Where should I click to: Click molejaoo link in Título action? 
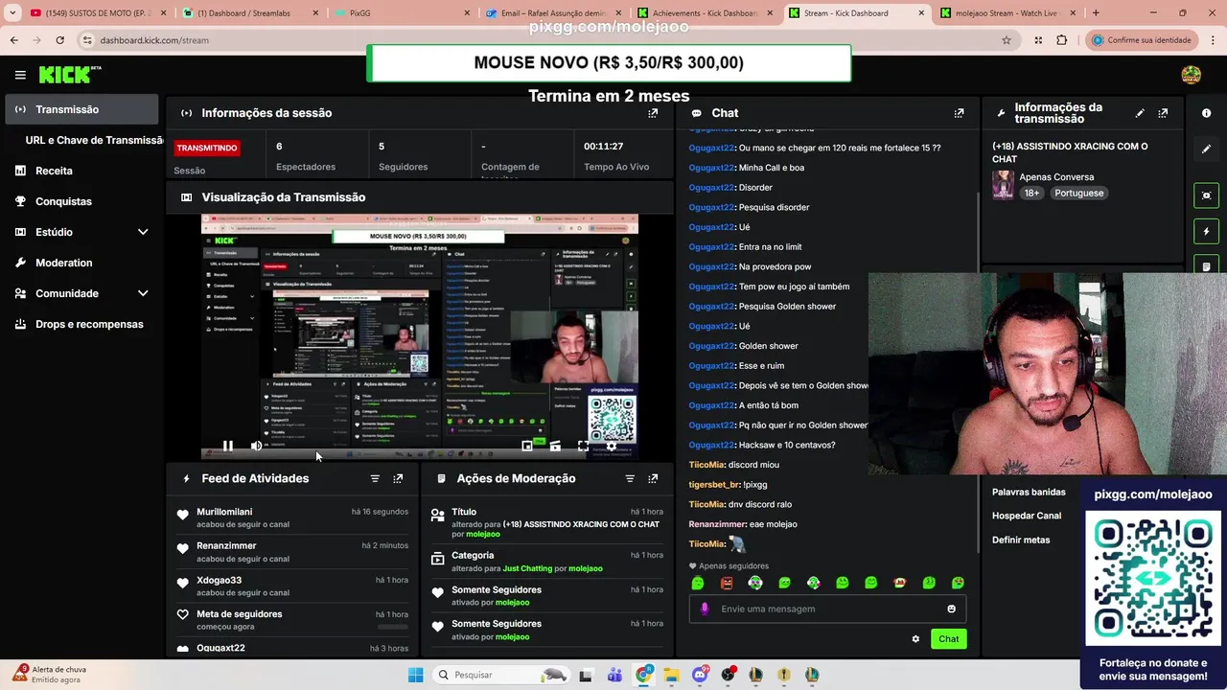pos(483,534)
